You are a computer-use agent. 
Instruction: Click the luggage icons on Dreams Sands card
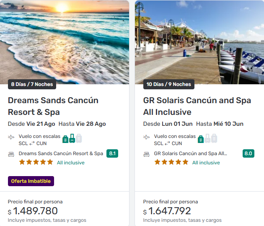[x=72, y=139]
